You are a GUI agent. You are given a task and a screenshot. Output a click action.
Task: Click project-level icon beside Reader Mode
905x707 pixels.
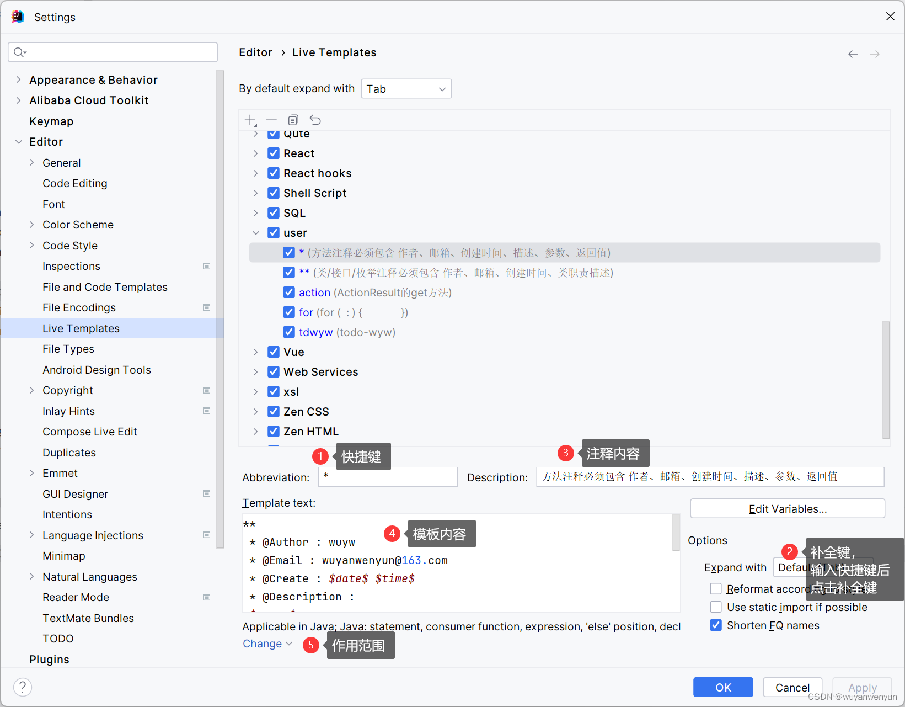(207, 597)
